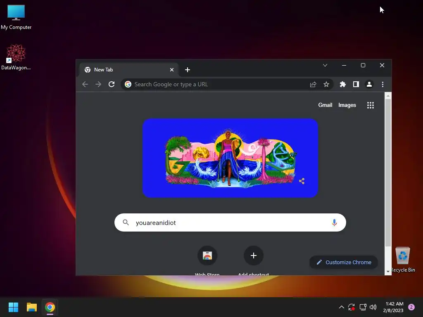This screenshot has width=423, height=317.
Task: Click the forward navigation arrow
Action: [98, 84]
